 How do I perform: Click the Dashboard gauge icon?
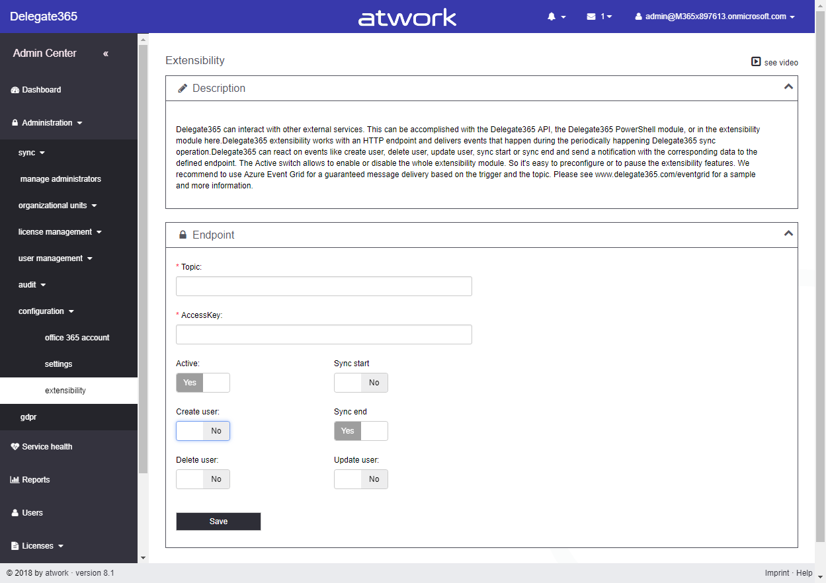(15, 90)
